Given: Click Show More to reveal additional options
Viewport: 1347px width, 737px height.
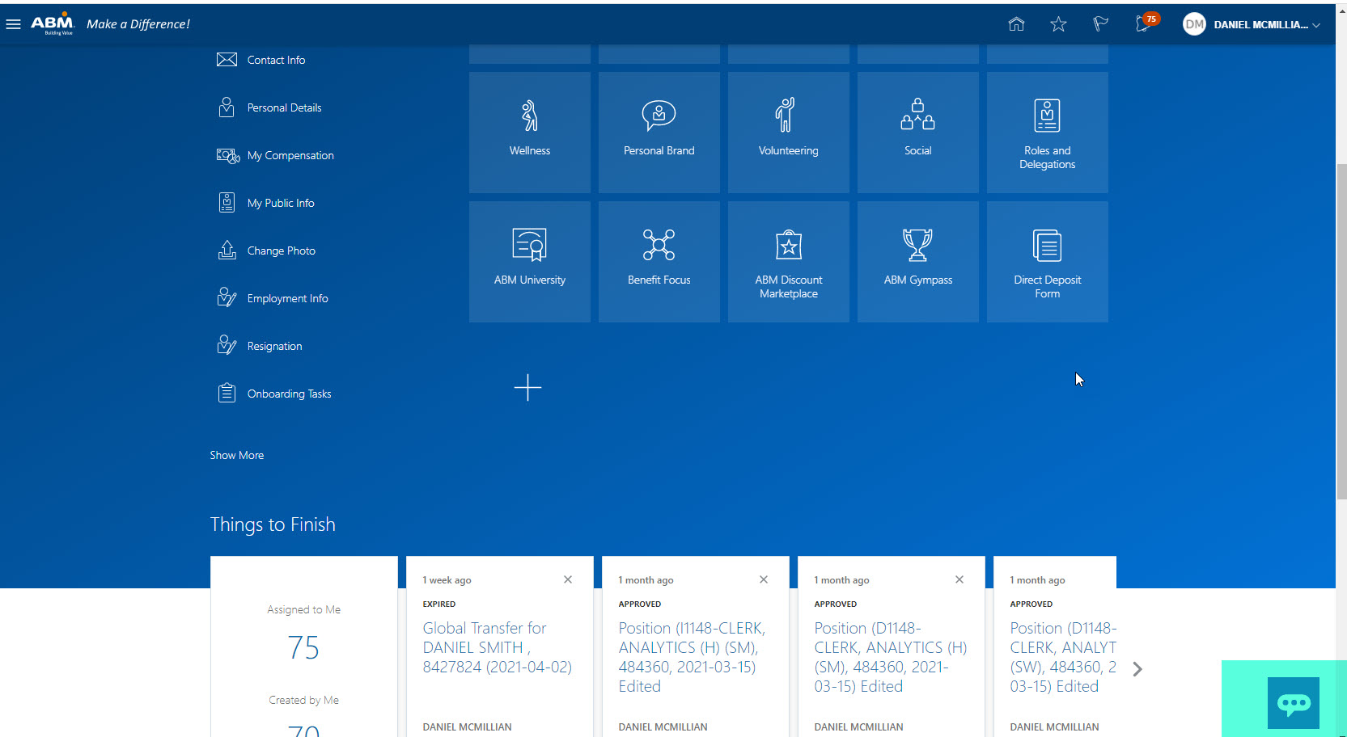Looking at the screenshot, I should click(236, 455).
